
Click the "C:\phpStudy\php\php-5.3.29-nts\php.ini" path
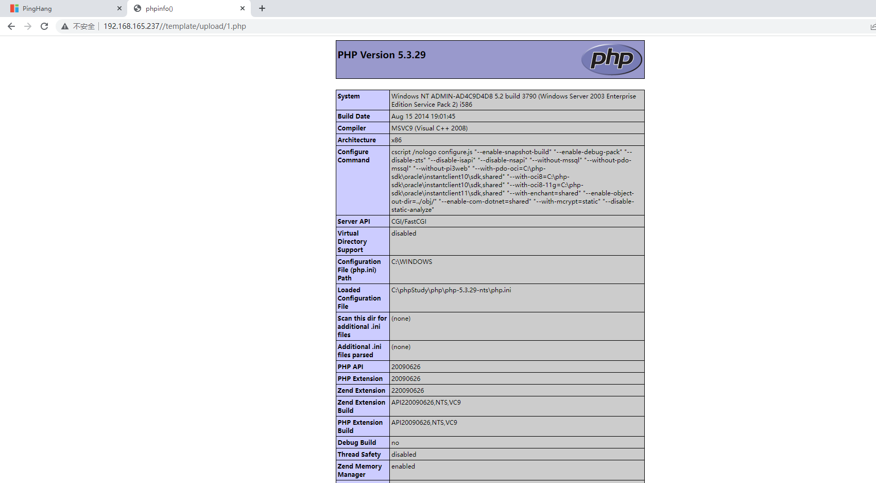tap(451, 290)
